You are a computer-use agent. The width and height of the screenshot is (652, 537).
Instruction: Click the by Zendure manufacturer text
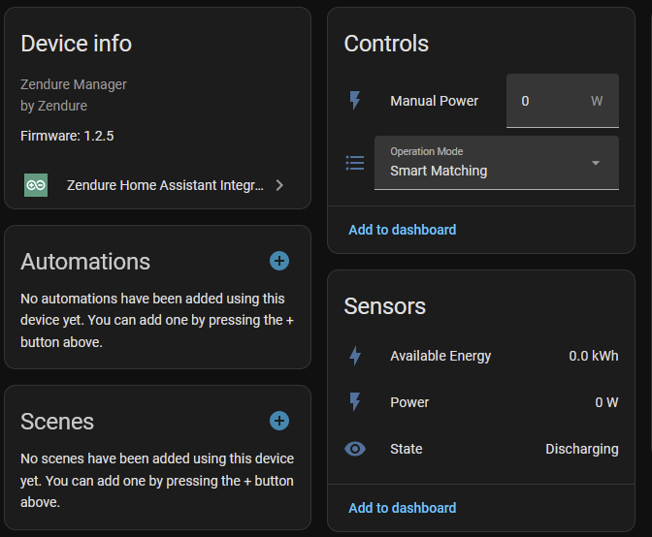(x=53, y=106)
